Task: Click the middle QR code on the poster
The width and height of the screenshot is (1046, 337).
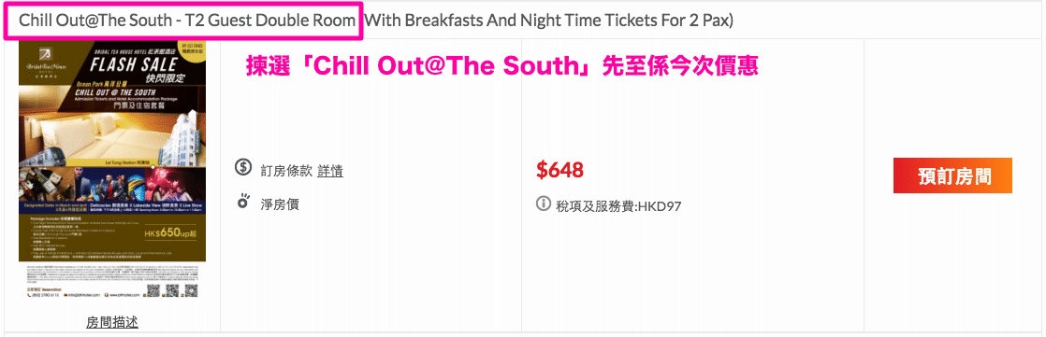Action: (x=171, y=291)
